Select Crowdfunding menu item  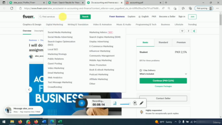55,87
